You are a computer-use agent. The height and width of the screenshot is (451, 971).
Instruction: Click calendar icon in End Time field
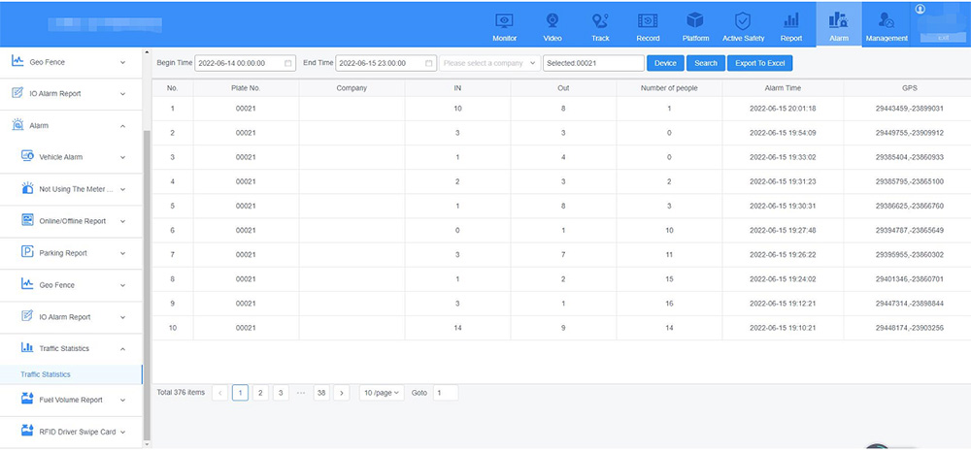click(428, 63)
